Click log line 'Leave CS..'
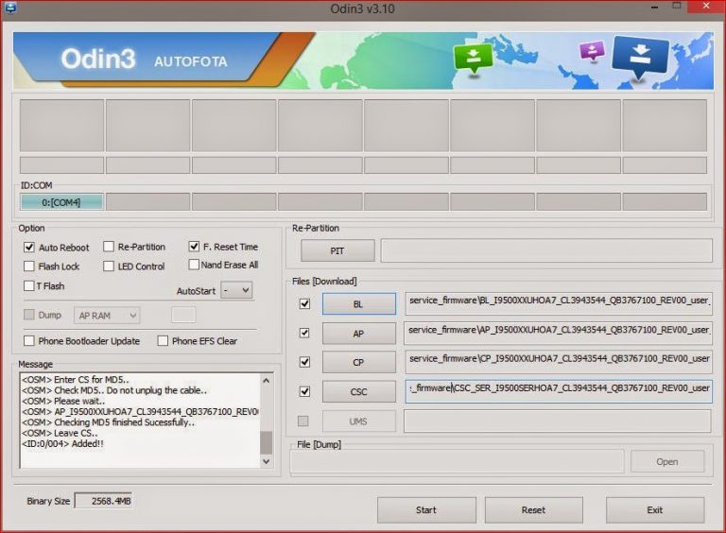The height and width of the screenshot is (533, 726). [x=60, y=433]
